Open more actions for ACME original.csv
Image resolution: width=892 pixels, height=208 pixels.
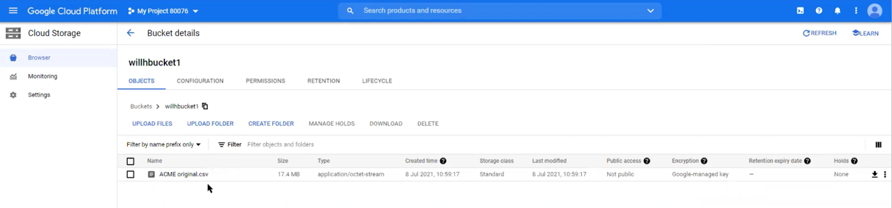pyautogui.click(x=885, y=174)
